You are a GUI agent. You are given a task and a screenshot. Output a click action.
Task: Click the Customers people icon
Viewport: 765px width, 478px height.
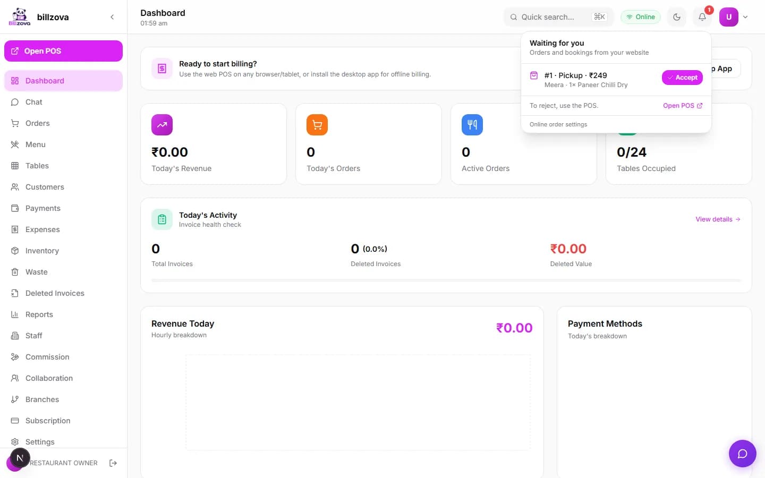15,187
